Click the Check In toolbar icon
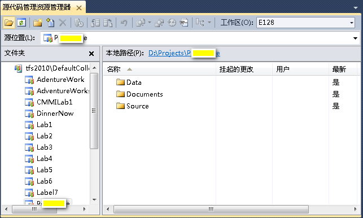 pyautogui.click(x=108, y=23)
